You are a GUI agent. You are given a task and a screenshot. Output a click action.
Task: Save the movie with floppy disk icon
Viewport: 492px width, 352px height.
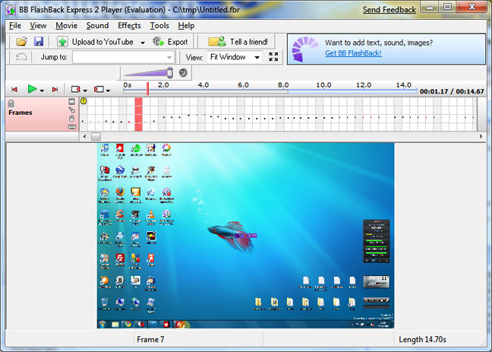click(39, 42)
